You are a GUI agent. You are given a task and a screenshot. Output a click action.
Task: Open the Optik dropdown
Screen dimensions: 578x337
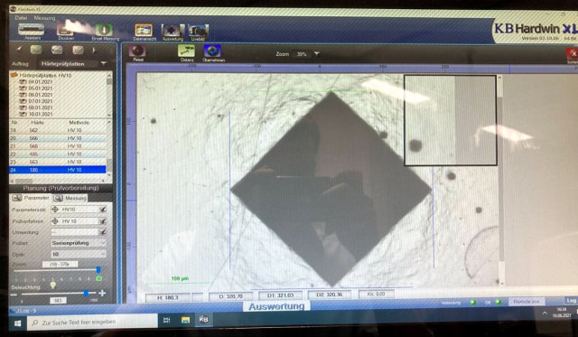click(x=79, y=254)
